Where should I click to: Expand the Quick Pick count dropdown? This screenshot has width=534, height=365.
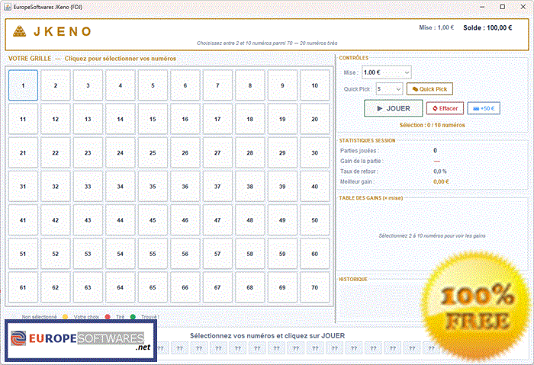tap(390, 89)
